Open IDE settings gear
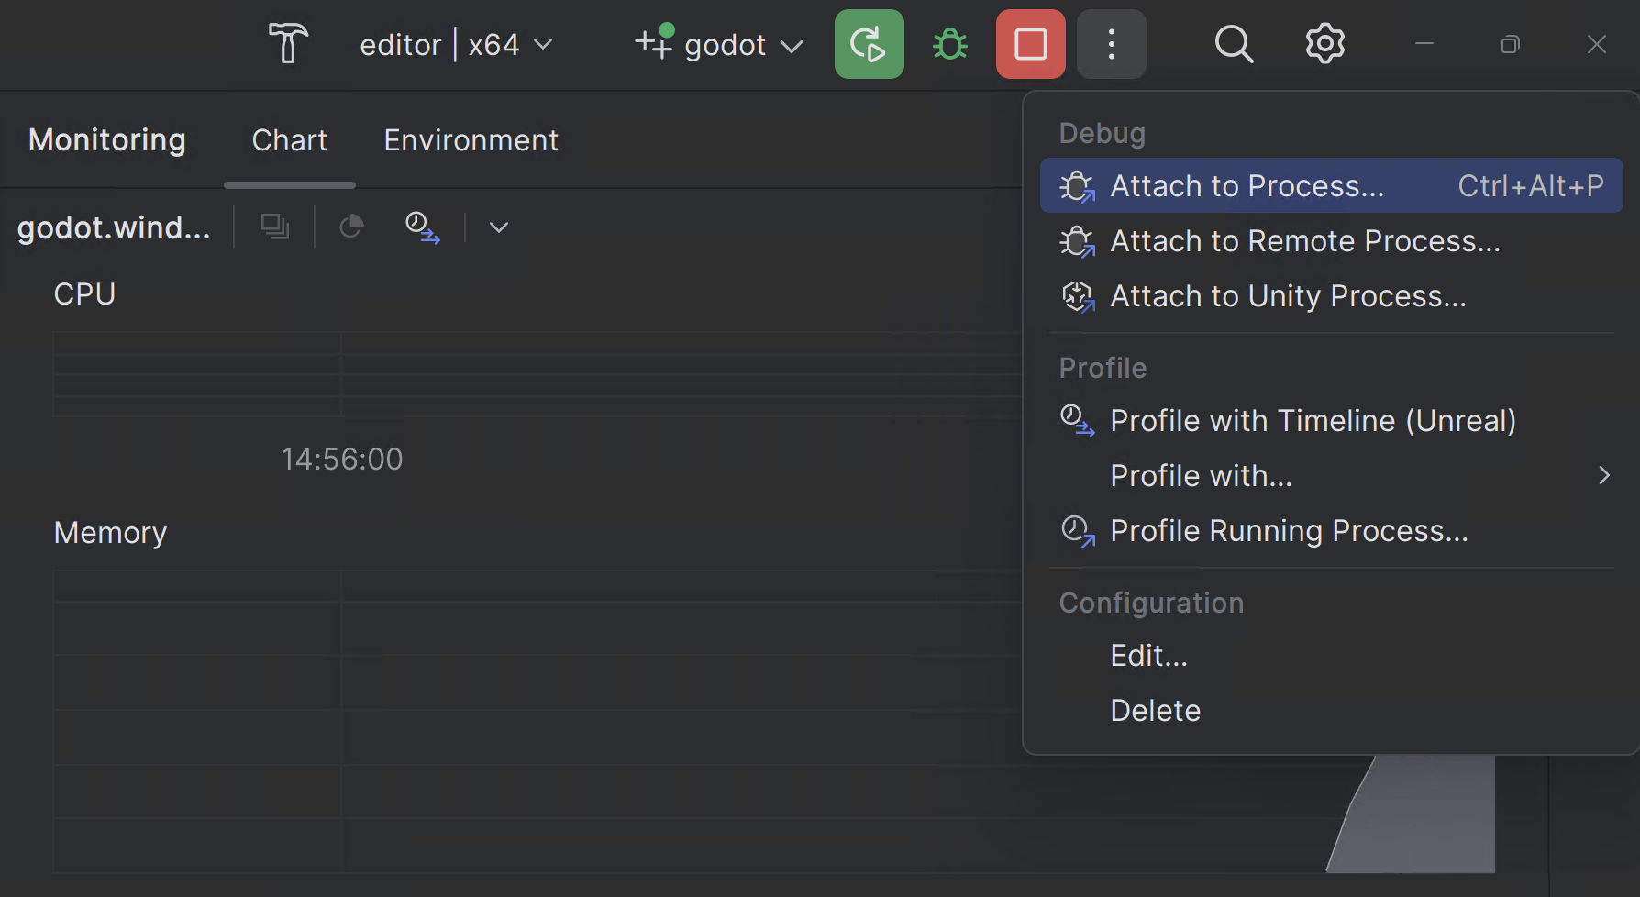Screen dimensions: 1640x897 (x=1324, y=44)
